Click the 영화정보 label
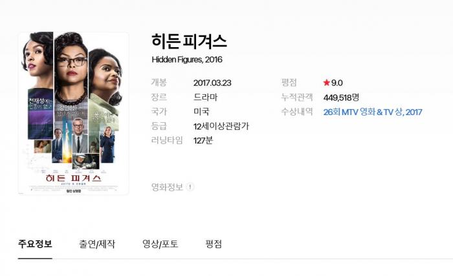 (x=167, y=187)
